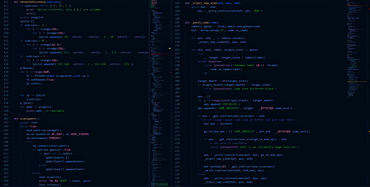Viewport: 370px width, 187px height.
Task: Click the print '%s:%d OPEN' line
Action: click(x=65, y=181)
